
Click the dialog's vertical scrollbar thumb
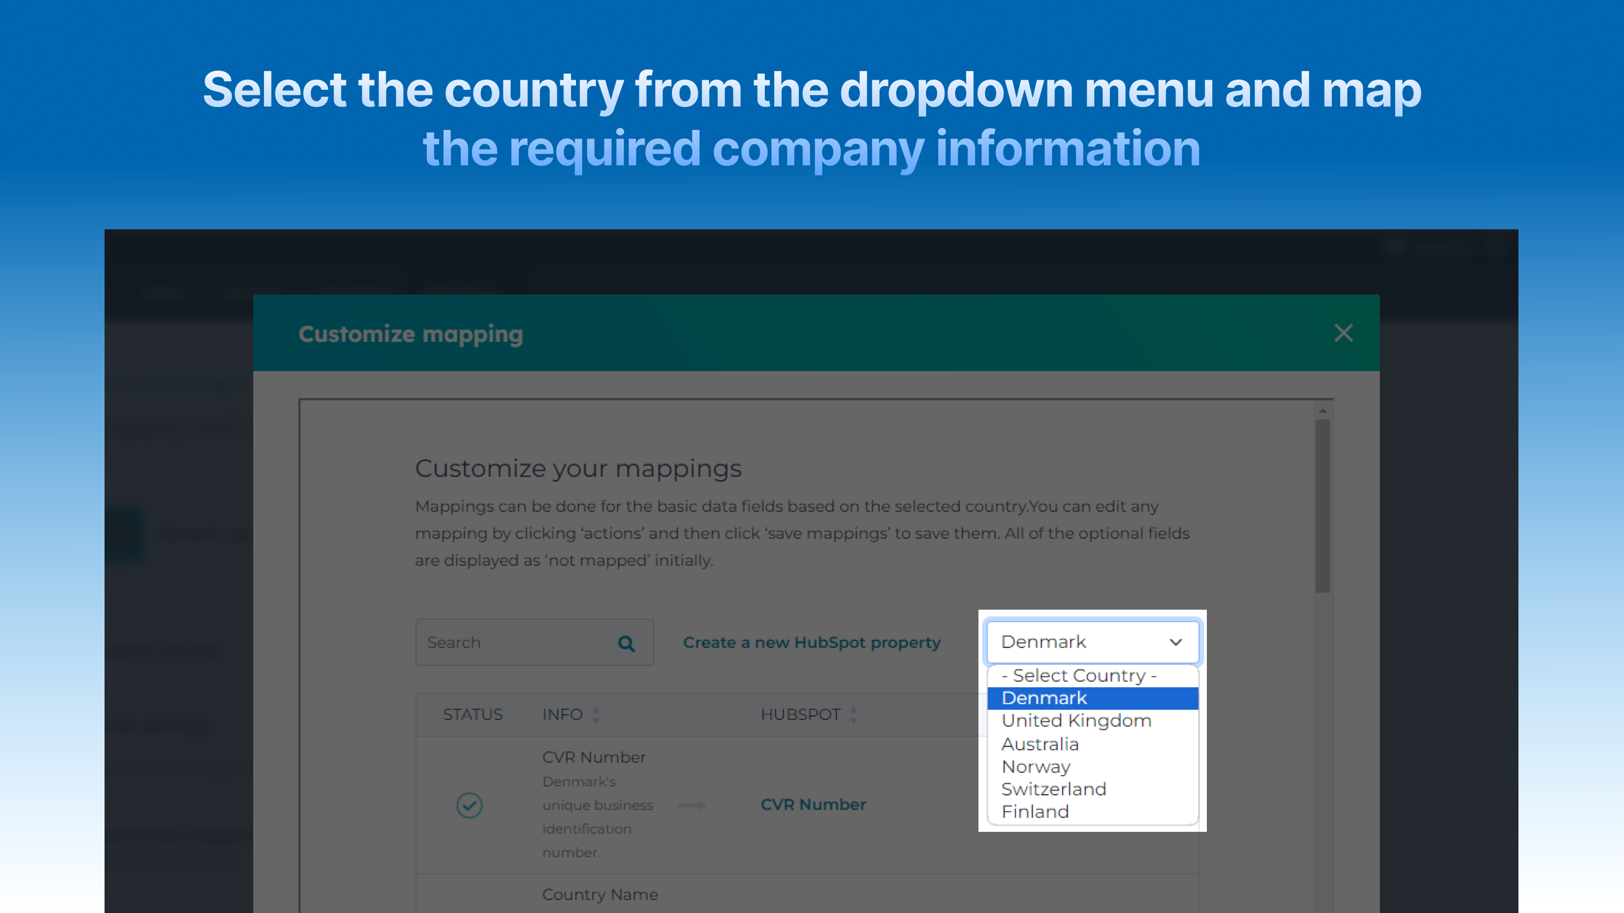click(1323, 505)
